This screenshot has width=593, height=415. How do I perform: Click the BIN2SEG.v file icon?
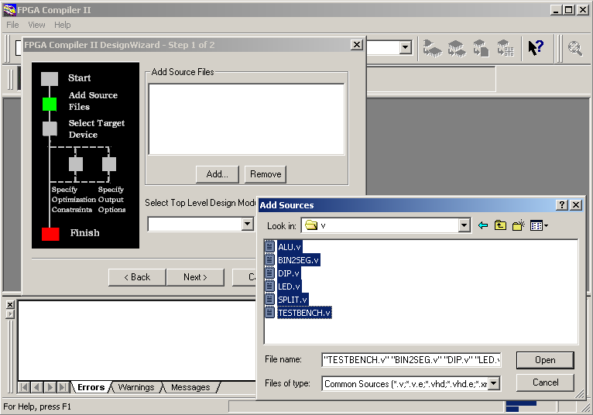pyautogui.click(x=269, y=259)
